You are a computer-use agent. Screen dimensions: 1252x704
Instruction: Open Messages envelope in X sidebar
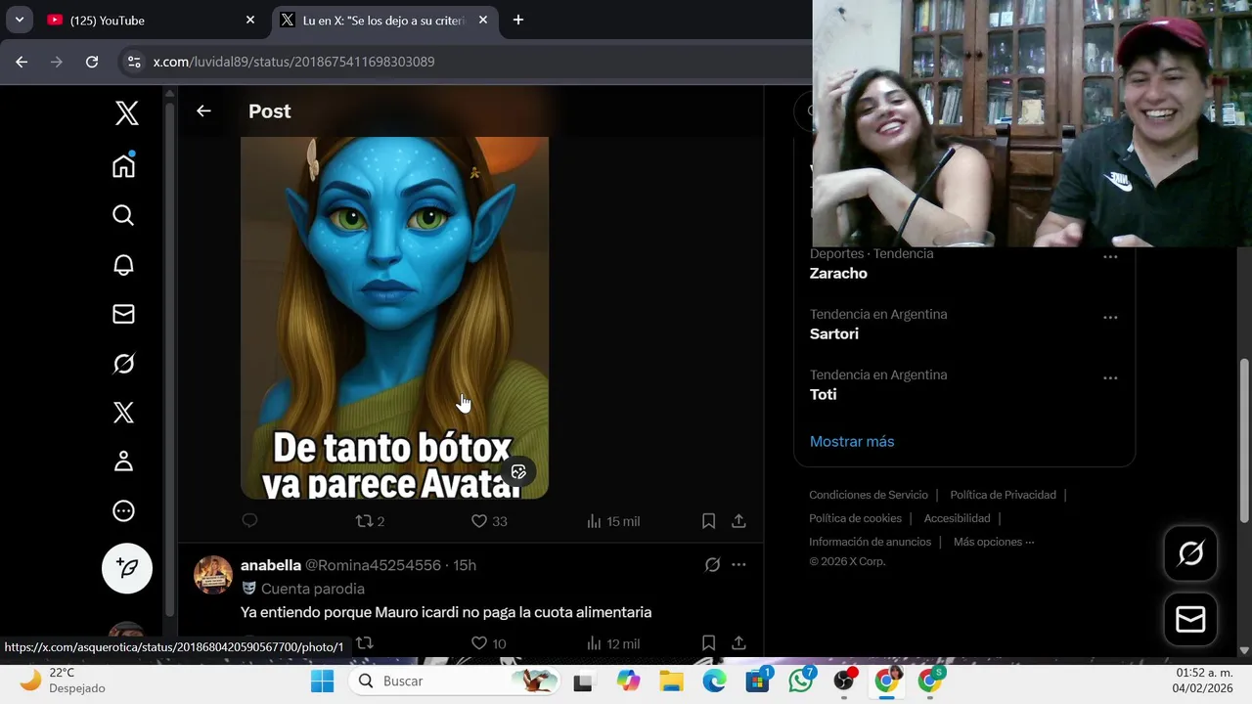[x=123, y=314]
